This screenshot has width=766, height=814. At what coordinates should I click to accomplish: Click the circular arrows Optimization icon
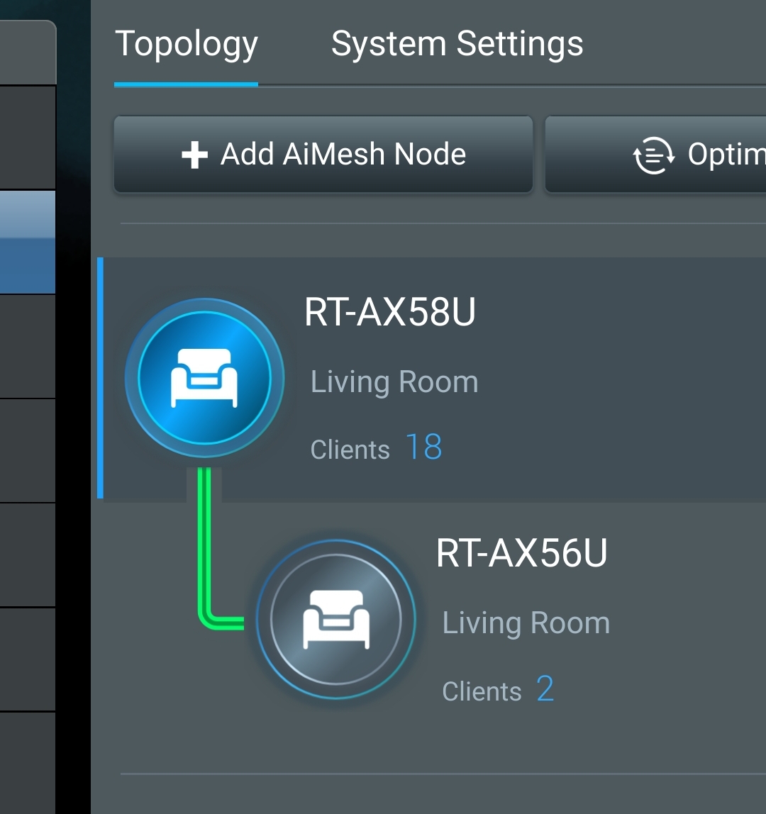(x=653, y=155)
